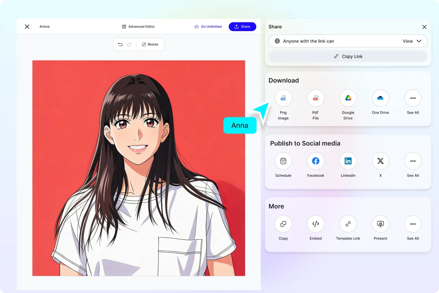Post to X

click(380, 161)
